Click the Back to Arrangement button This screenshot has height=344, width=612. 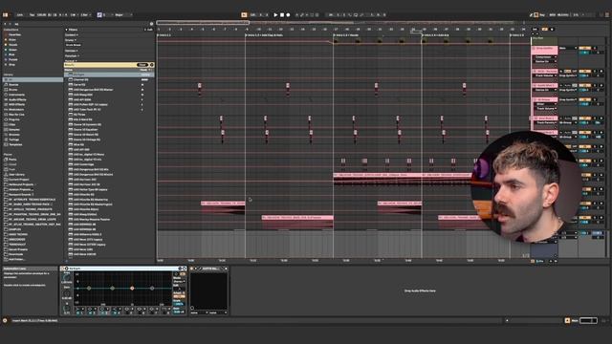coord(244,15)
